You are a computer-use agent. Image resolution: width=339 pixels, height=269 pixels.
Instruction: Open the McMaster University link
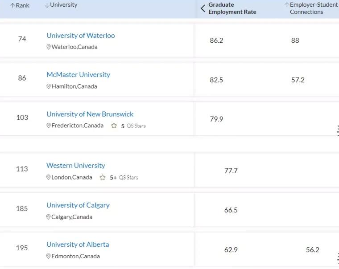(x=78, y=75)
